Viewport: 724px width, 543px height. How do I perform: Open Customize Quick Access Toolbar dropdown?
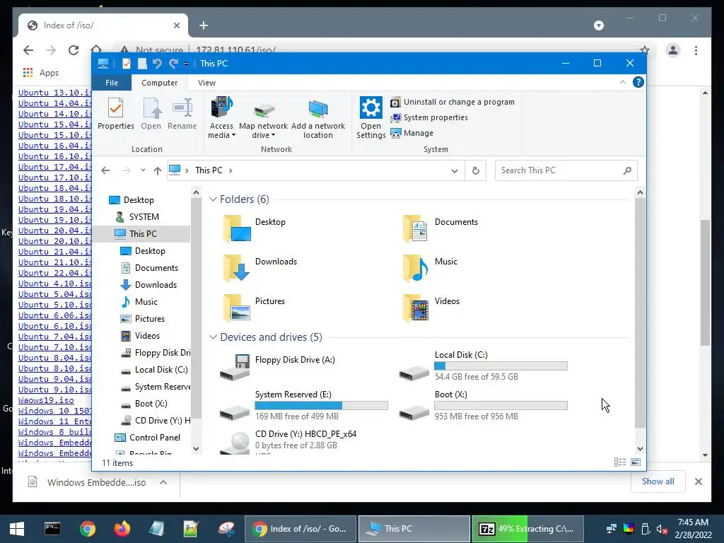(186, 64)
